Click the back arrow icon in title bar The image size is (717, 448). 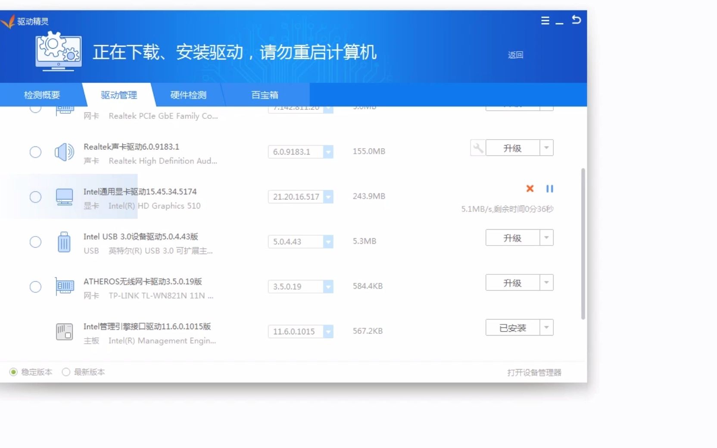click(576, 20)
